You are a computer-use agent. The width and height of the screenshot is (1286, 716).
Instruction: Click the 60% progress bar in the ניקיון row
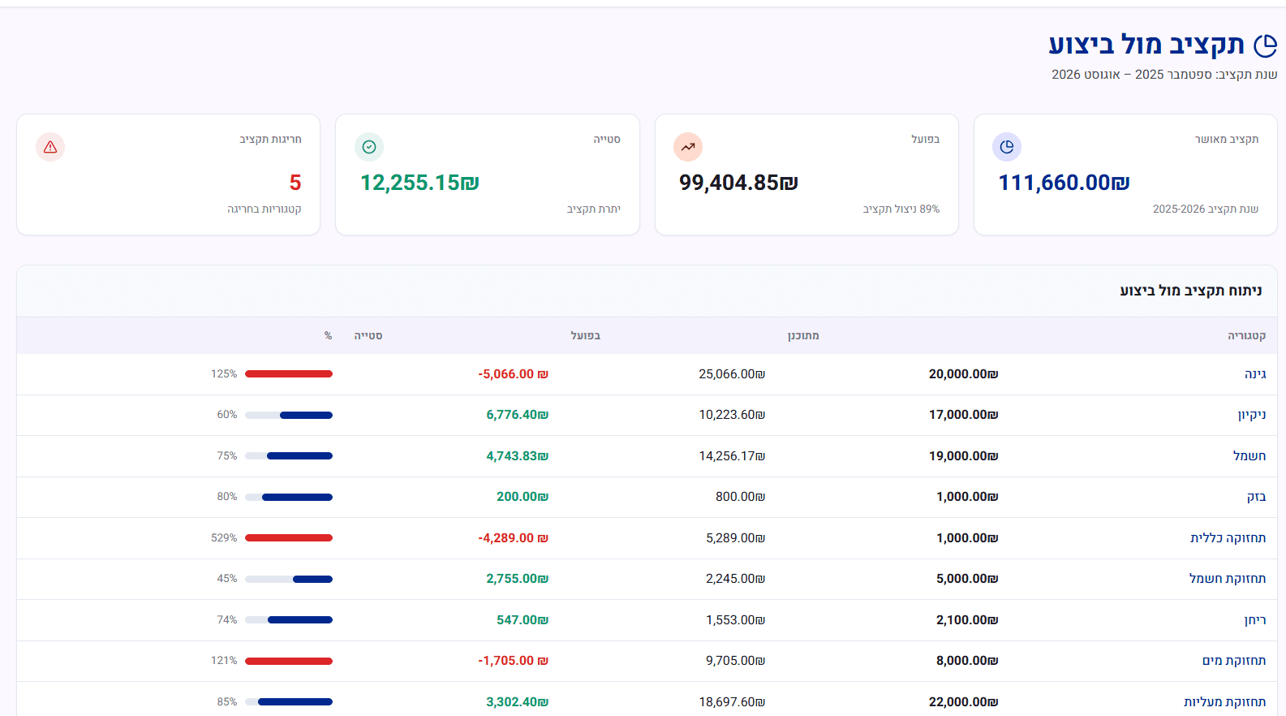[289, 415]
